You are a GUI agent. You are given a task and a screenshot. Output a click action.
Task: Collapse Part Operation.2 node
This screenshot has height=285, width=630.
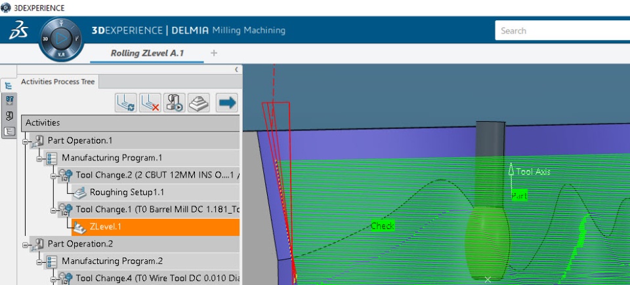[x=26, y=244]
